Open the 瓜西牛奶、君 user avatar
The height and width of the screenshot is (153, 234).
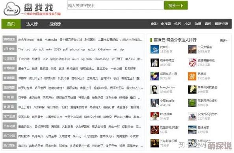coord(154,76)
